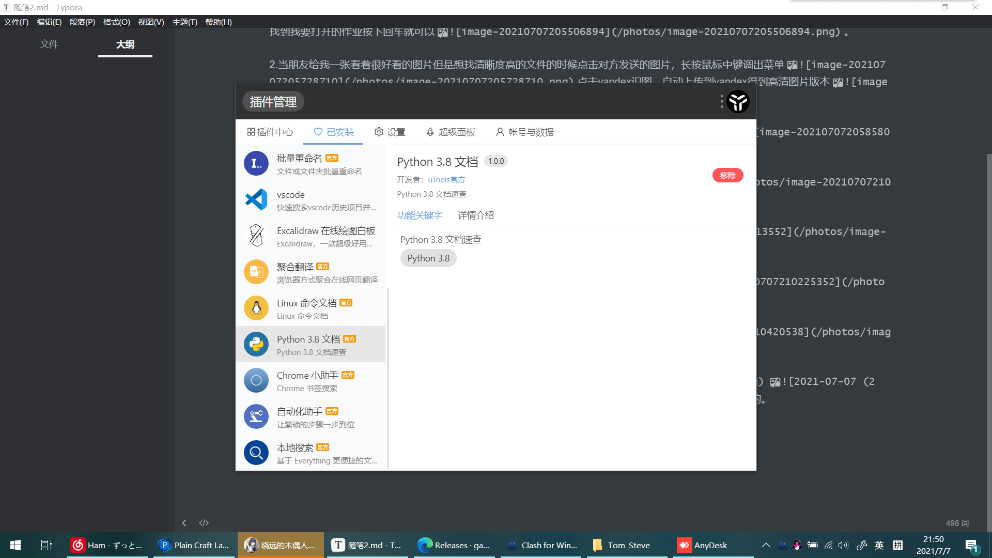992x558 pixels.
Task: Switch to the 插件中心 tab
Action: pos(270,132)
